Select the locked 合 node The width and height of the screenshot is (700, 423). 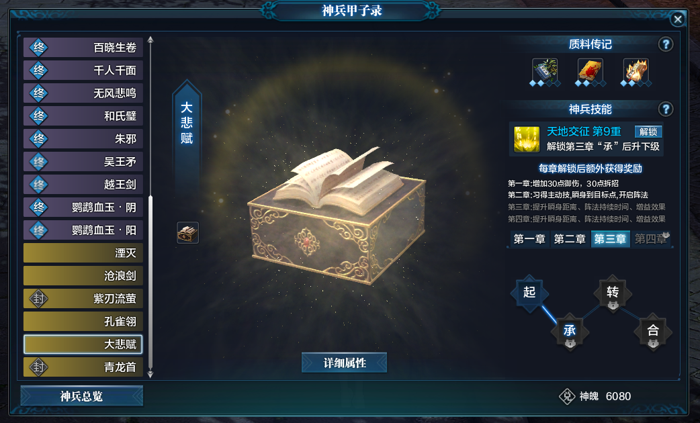(x=653, y=332)
